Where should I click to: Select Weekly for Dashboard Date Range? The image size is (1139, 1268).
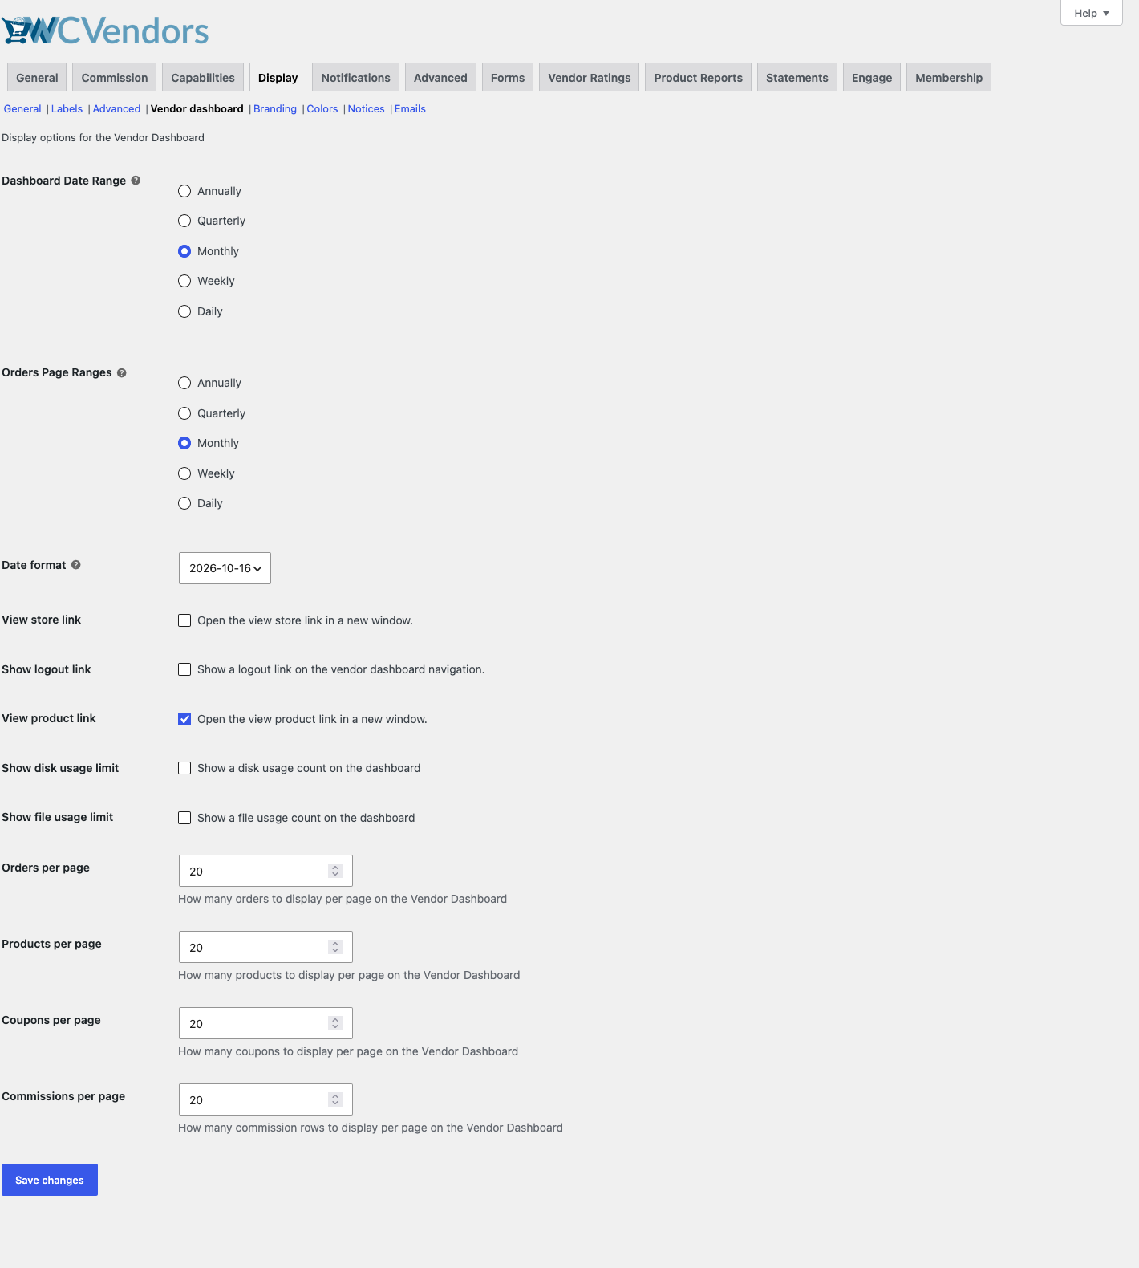click(x=184, y=281)
